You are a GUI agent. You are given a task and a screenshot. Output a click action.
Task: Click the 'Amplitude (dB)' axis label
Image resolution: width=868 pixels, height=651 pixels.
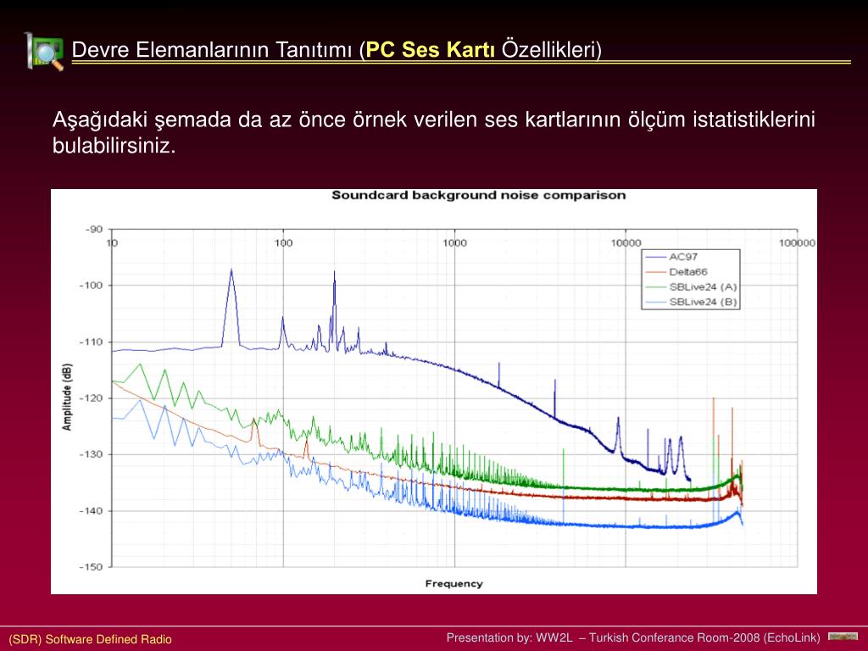tap(67, 397)
